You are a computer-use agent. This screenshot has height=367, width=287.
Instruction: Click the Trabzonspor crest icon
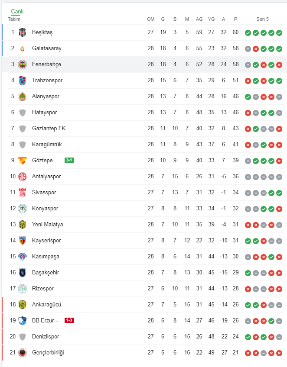(x=23, y=80)
